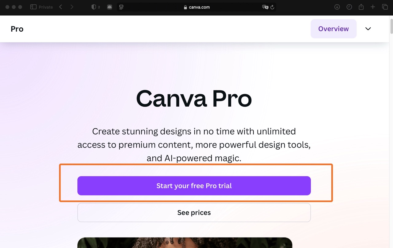393x248 pixels.
Task: Click the translate icon in the address bar
Action: [265, 7]
